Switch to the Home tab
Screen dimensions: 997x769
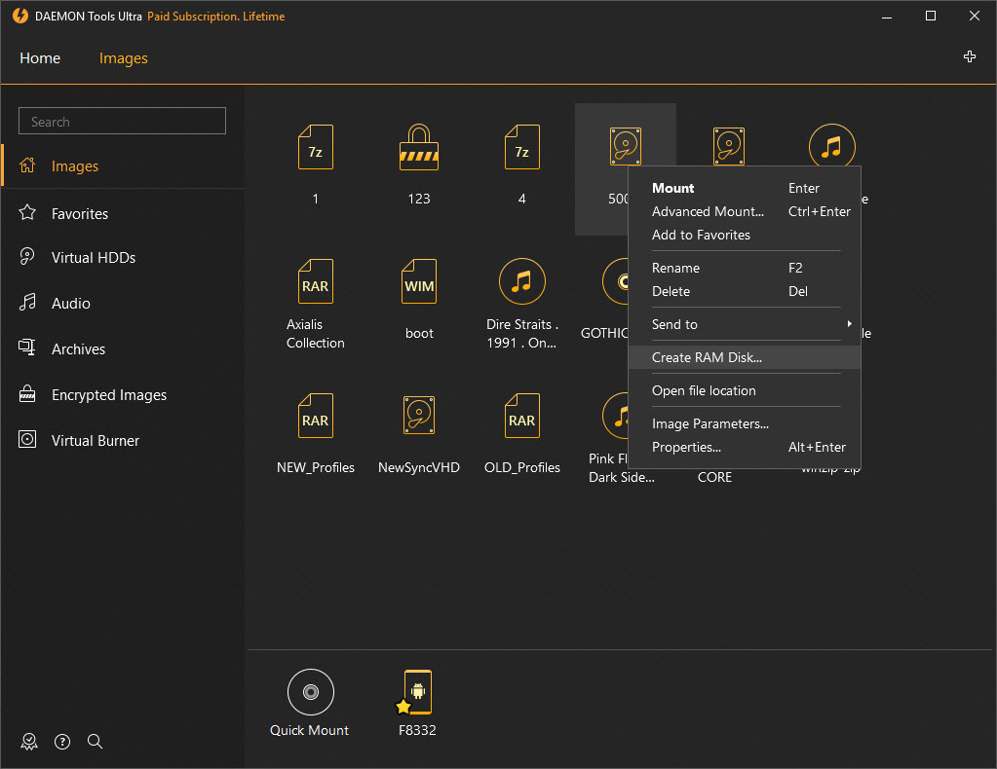coord(40,57)
